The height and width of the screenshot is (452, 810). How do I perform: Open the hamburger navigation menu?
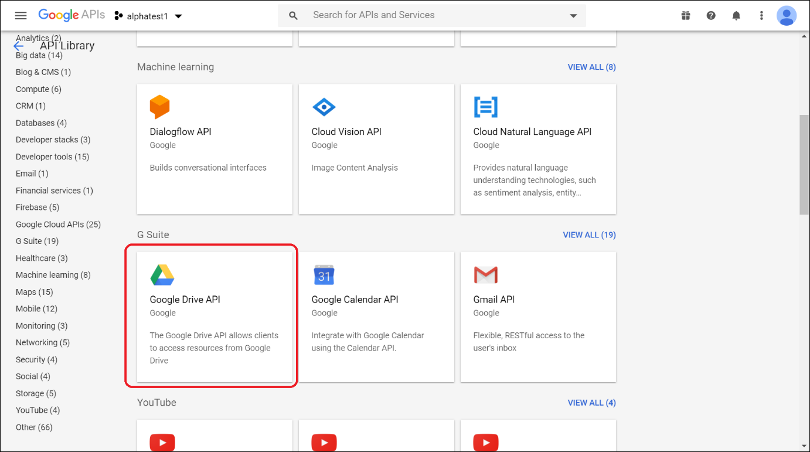click(21, 16)
